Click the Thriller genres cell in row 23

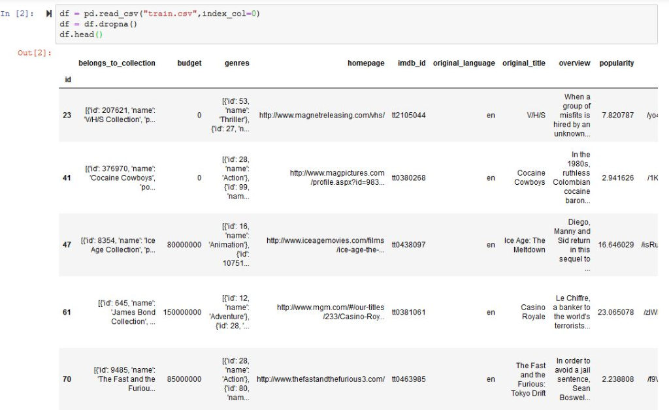(x=231, y=115)
